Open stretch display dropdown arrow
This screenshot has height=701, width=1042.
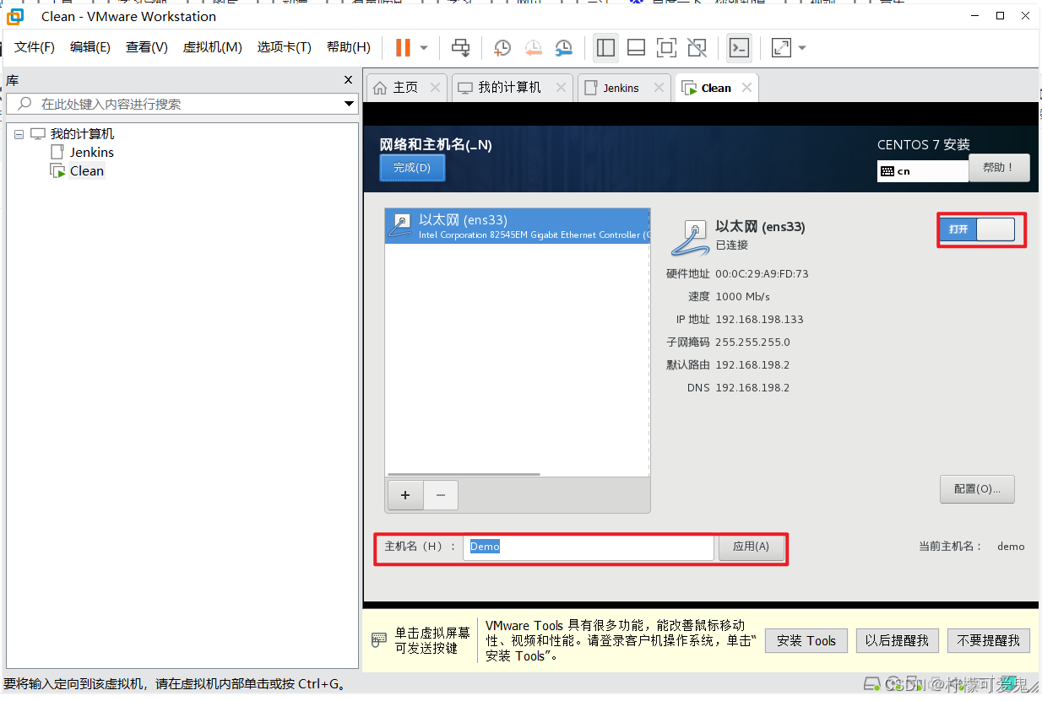coord(802,47)
